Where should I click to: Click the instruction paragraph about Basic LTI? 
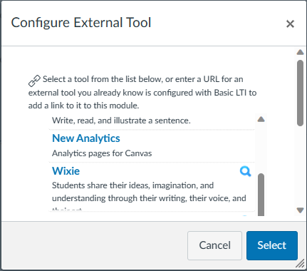tap(142, 92)
